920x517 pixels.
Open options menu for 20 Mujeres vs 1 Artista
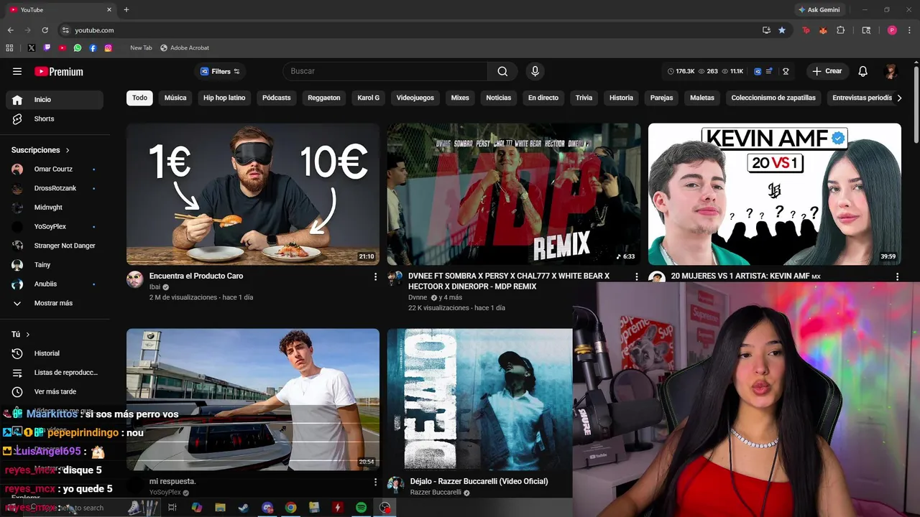[x=897, y=276]
